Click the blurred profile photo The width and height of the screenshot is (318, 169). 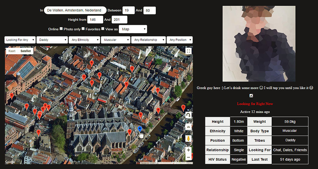point(259,44)
